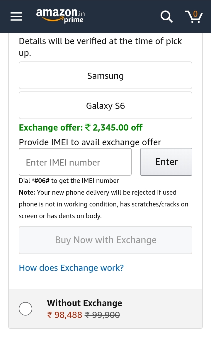Click the Note about phone rejection
This screenshot has height=337, width=211.
click(103, 204)
